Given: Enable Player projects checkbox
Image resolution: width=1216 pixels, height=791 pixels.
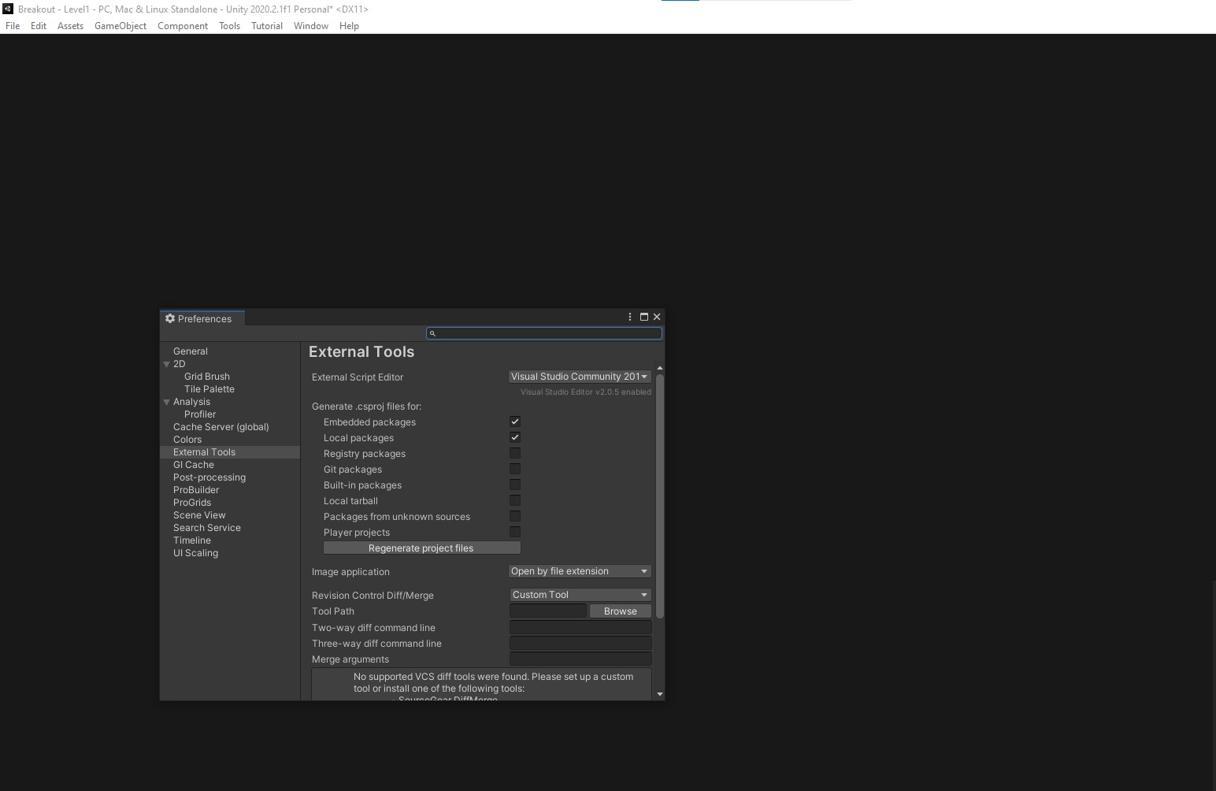Looking at the screenshot, I should click(515, 532).
